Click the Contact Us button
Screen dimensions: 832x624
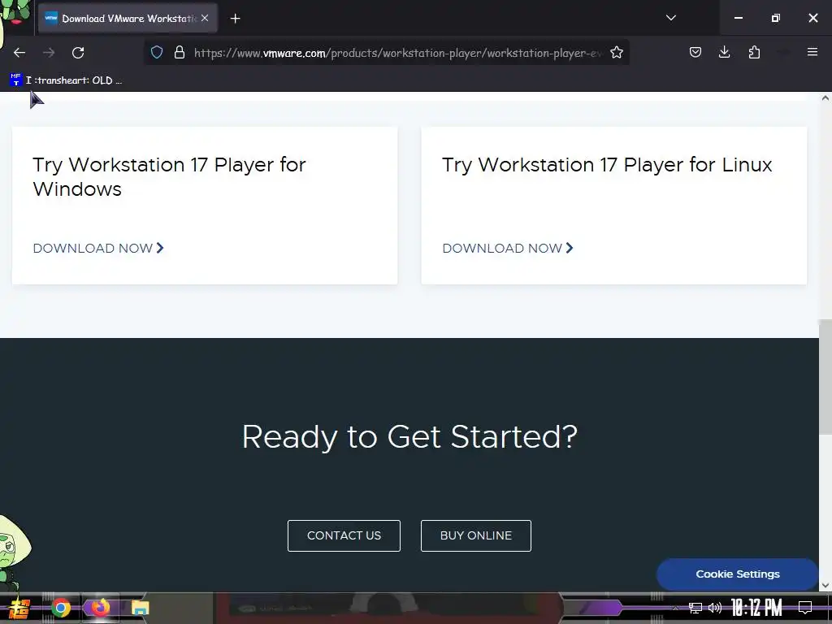[x=344, y=536]
